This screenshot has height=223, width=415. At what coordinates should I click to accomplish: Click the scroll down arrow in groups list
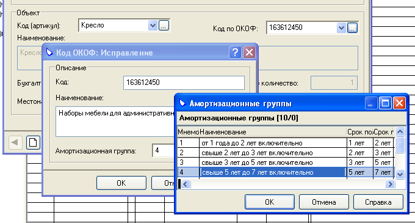pyautogui.click(x=400, y=174)
